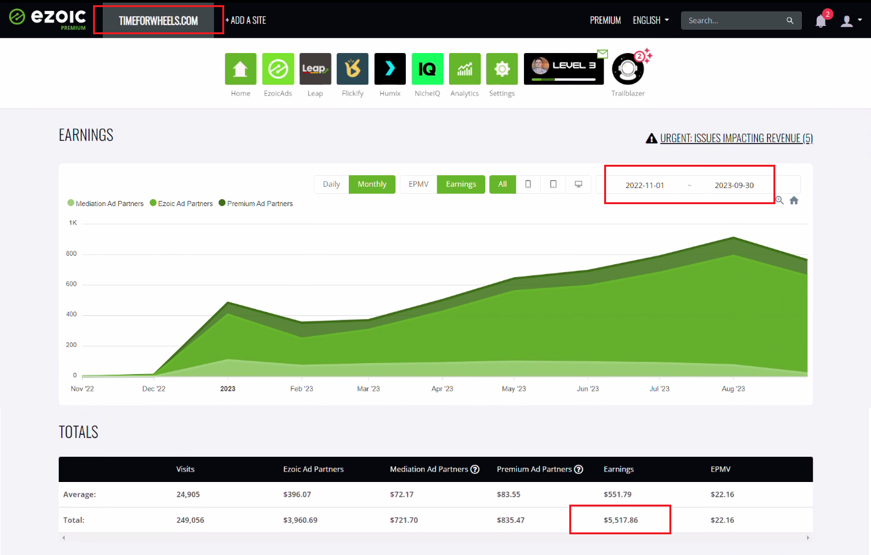The image size is (871, 555).
Task: Open the Leap app icon
Action: pos(315,68)
